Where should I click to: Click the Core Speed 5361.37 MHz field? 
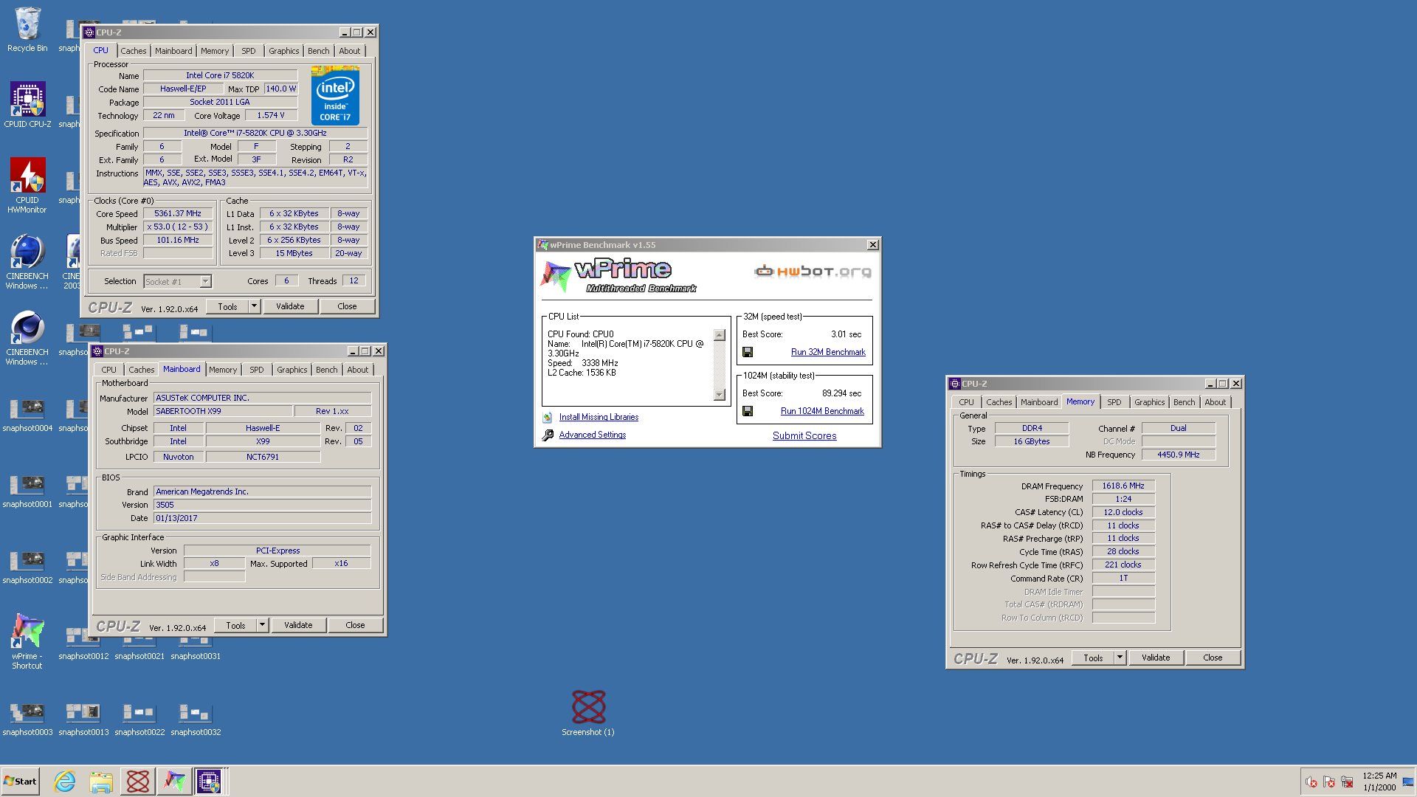pos(178,213)
